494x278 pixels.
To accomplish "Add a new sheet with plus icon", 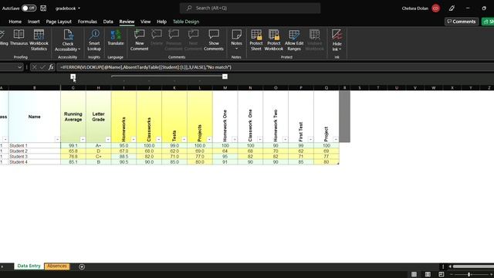I will (82, 266).
